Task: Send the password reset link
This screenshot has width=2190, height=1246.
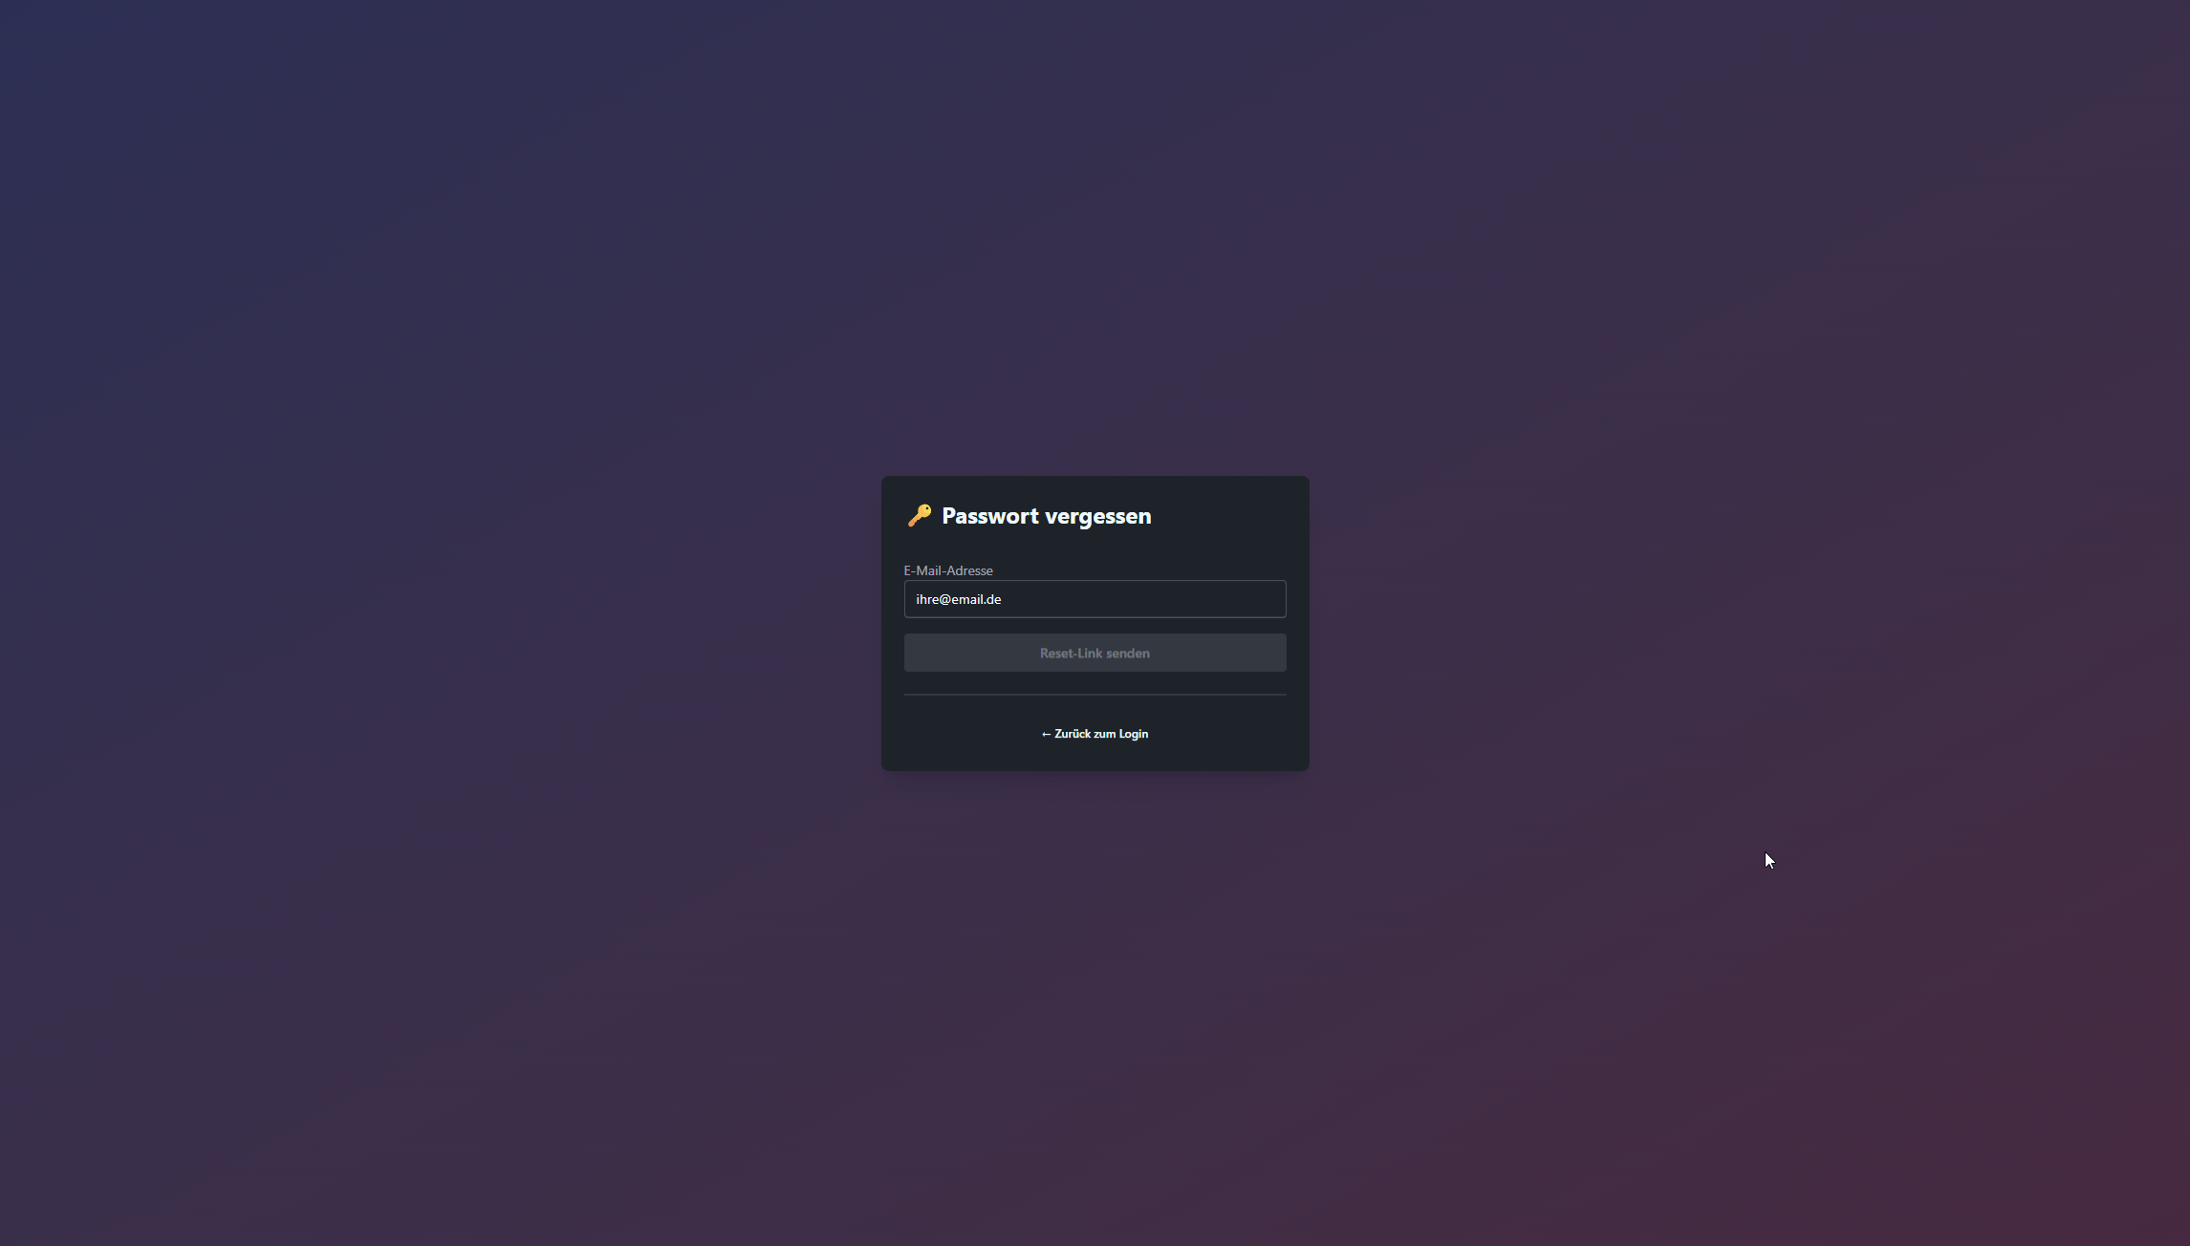Action: coord(1095,653)
